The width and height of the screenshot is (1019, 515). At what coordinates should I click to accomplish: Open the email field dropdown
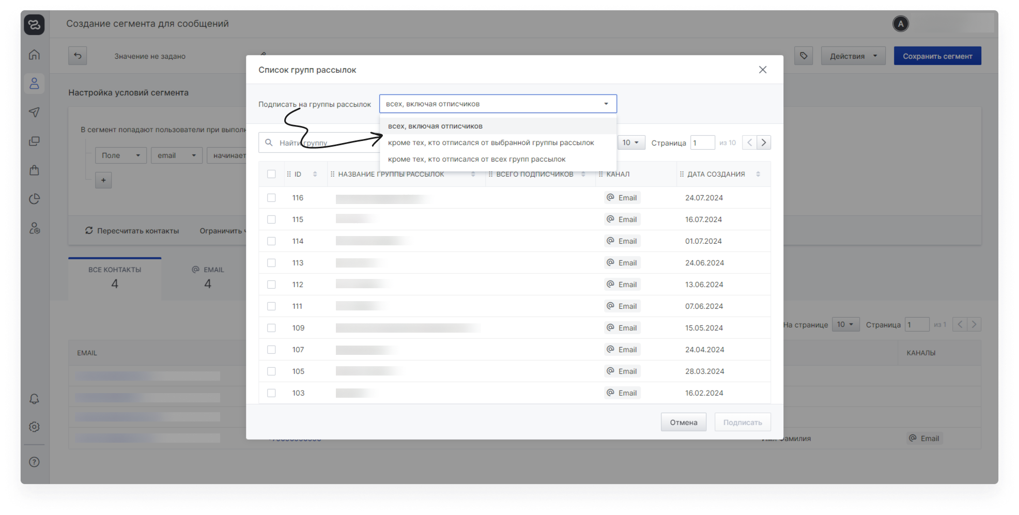click(x=177, y=155)
